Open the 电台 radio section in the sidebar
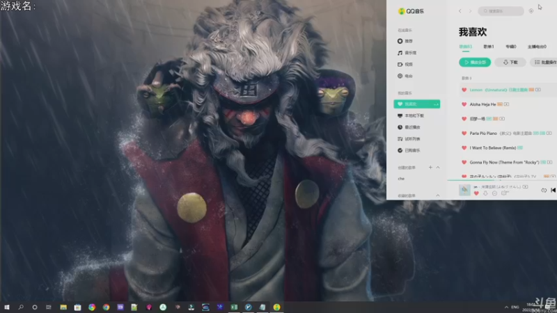 [x=405, y=76]
